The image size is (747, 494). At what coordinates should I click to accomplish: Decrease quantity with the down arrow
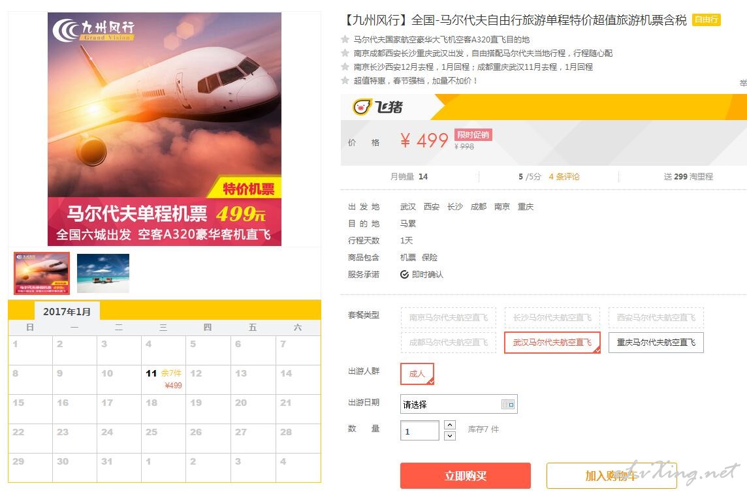tap(450, 435)
